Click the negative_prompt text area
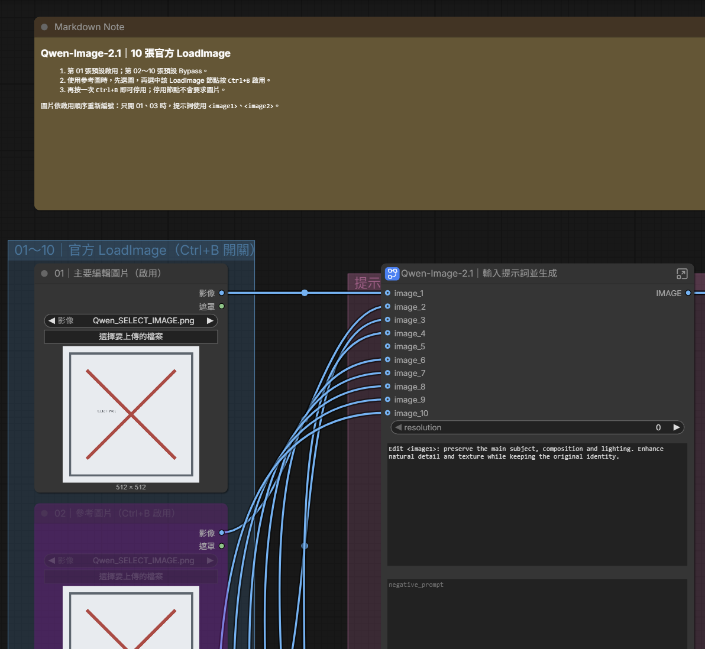The height and width of the screenshot is (649, 705). [537, 614]
